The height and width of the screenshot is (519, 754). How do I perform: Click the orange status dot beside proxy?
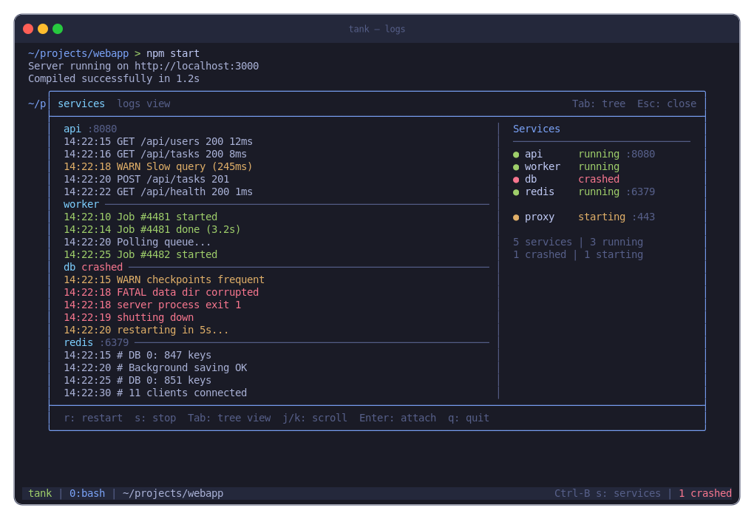coord(516,217)
